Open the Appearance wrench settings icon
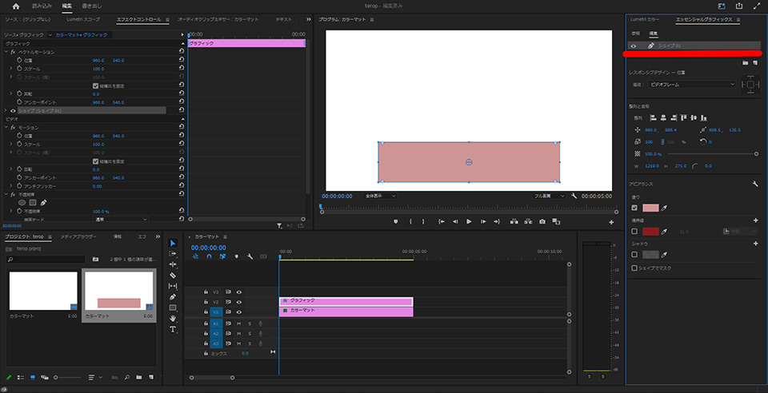 [x=755, y=184]
